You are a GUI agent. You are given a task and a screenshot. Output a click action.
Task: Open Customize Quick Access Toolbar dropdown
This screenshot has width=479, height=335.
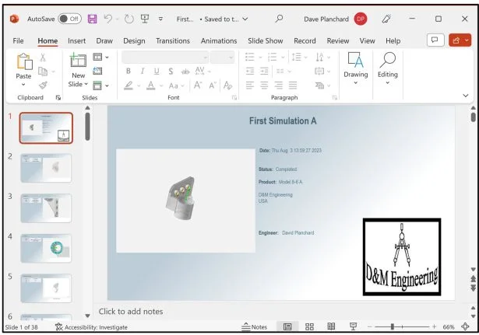(x=160, y=19)
